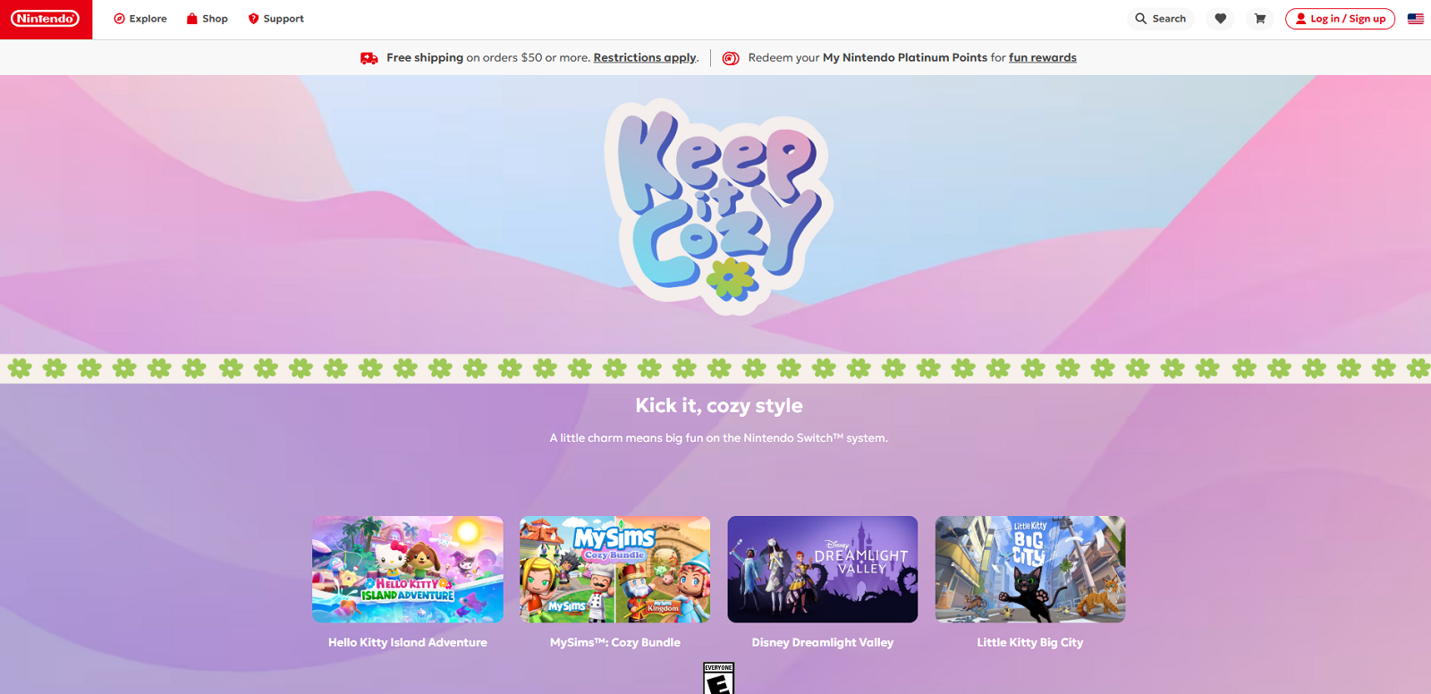Click the Little Kitty Big City title link

(x=1029, y=642)
